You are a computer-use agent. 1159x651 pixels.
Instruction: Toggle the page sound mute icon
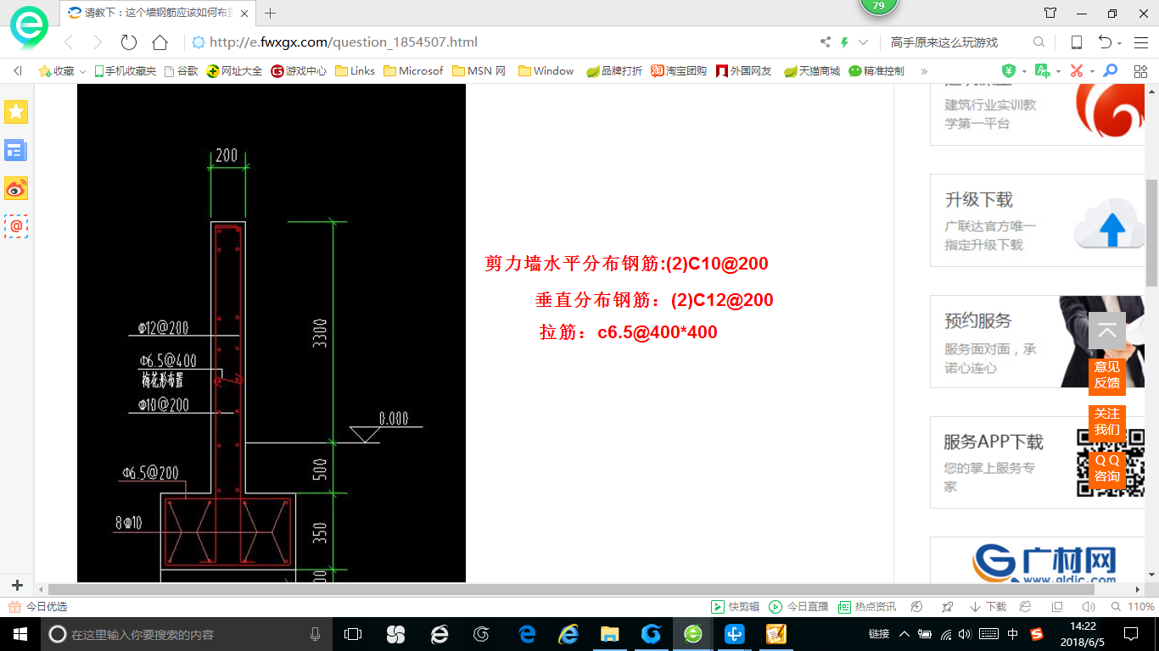pyautogui.click(x=1088, y=607)
